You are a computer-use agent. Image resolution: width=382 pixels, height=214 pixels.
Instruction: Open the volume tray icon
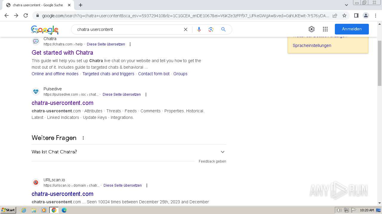339,210
